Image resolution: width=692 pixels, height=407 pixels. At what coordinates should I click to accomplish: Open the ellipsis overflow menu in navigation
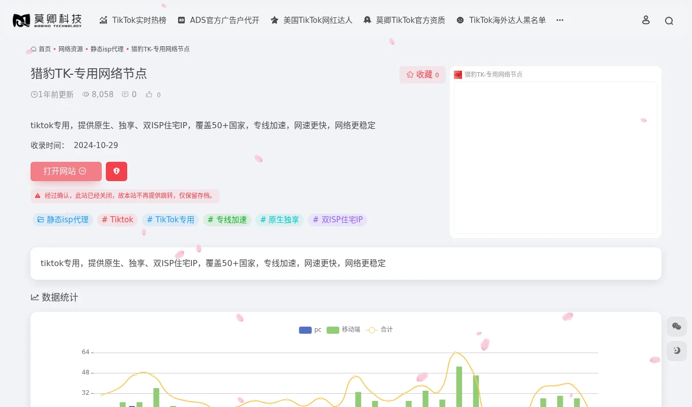pos(560,20)
